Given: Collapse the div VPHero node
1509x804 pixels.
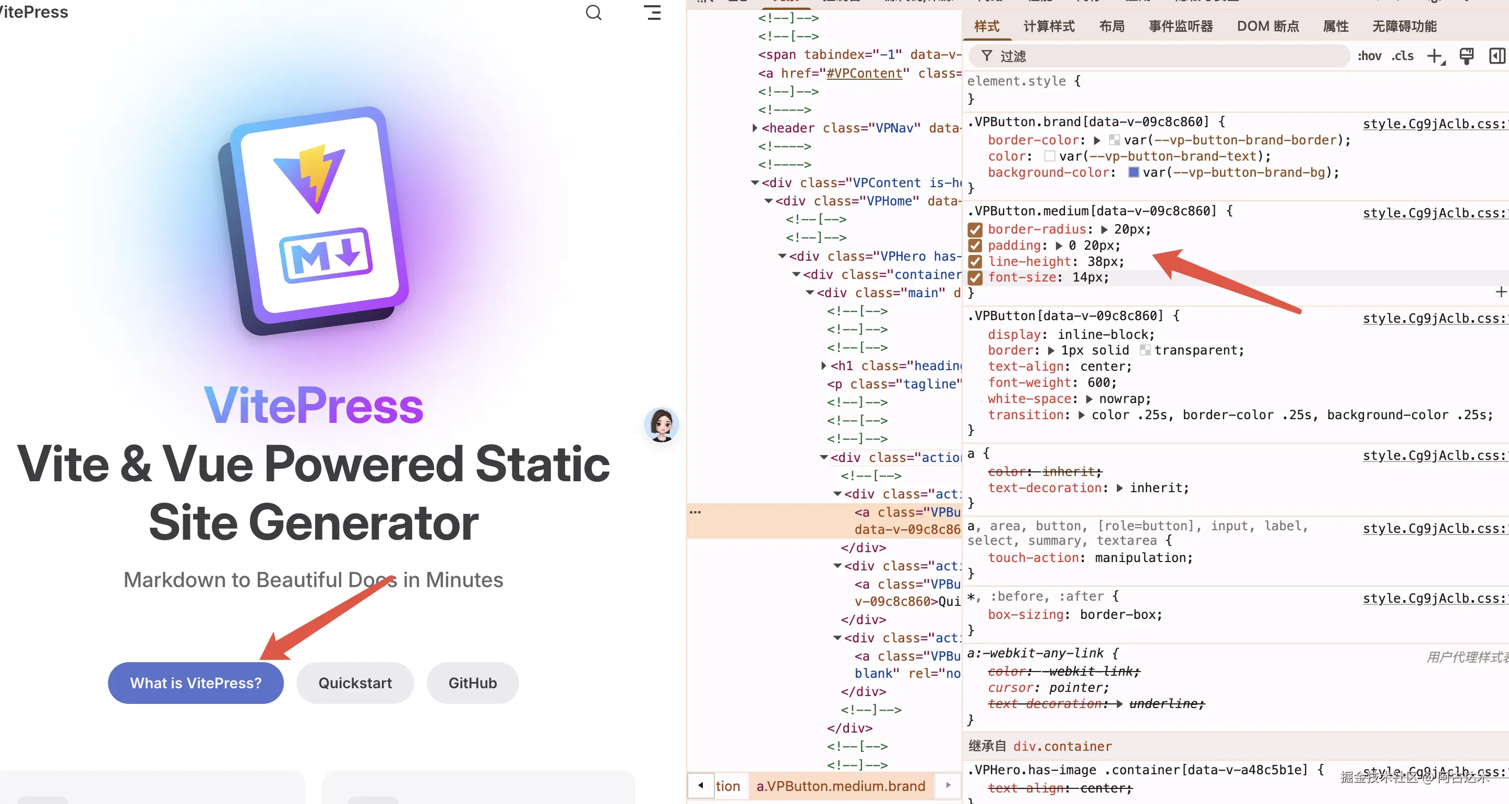Looking at the screenshot, I should (x=783, y=255).
